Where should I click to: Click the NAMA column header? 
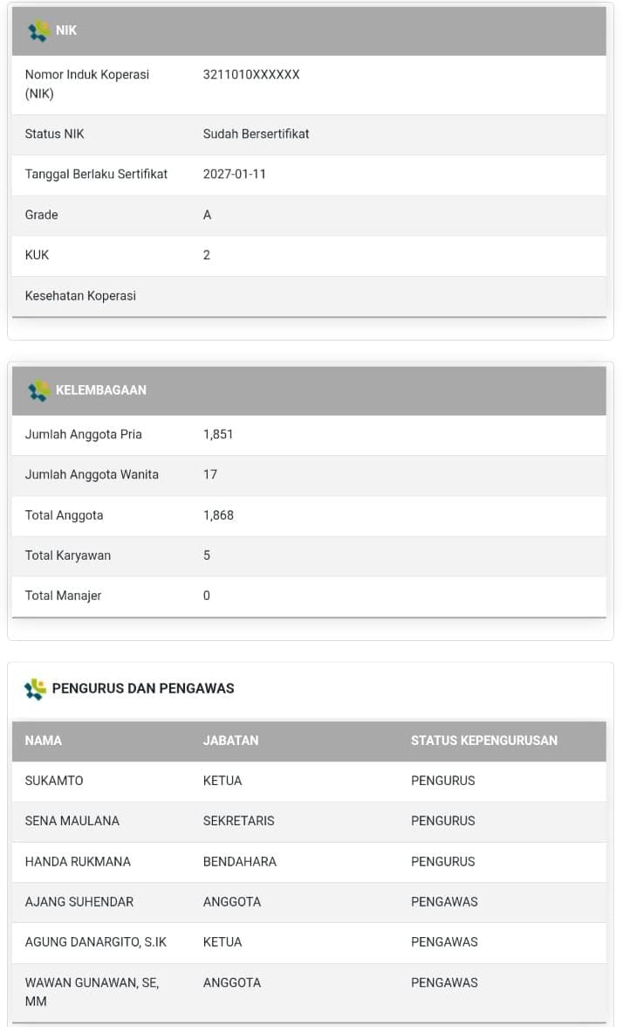[44, 741]
